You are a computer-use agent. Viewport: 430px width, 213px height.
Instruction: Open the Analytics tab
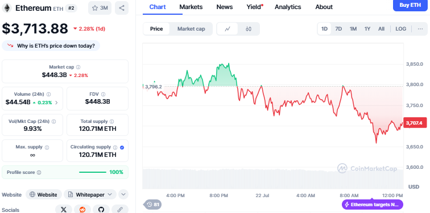(288, 7)
